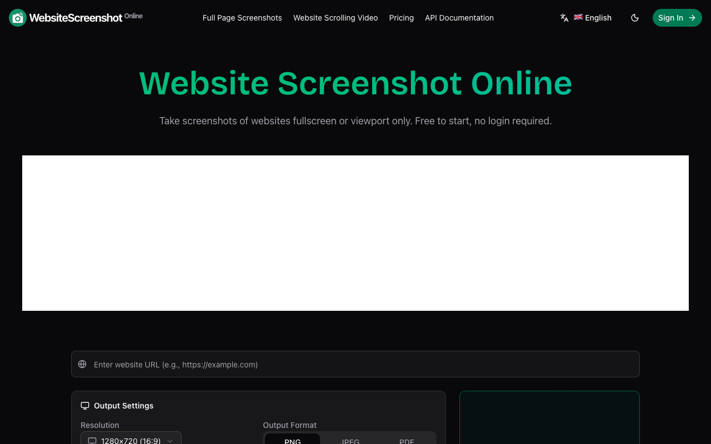The width and height of the screenshot is (711, 444).
Task: Open API Documentation
Action: tap(459, 18)
